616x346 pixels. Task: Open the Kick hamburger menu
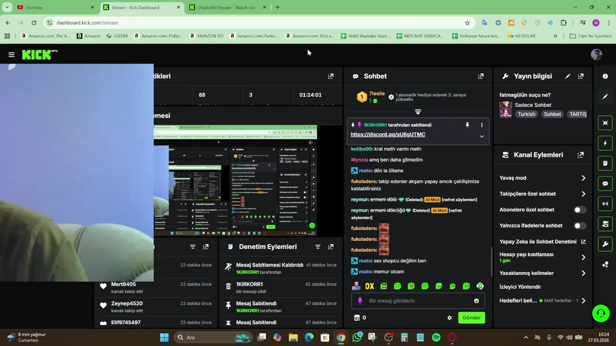12,55
